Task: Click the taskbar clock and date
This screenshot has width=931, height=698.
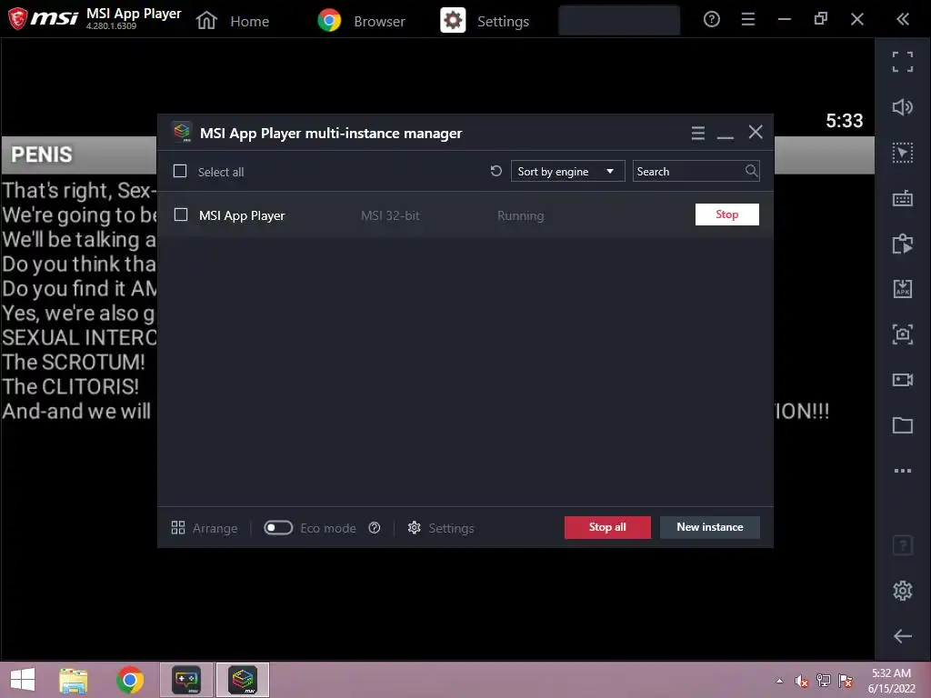Action: 891,680
